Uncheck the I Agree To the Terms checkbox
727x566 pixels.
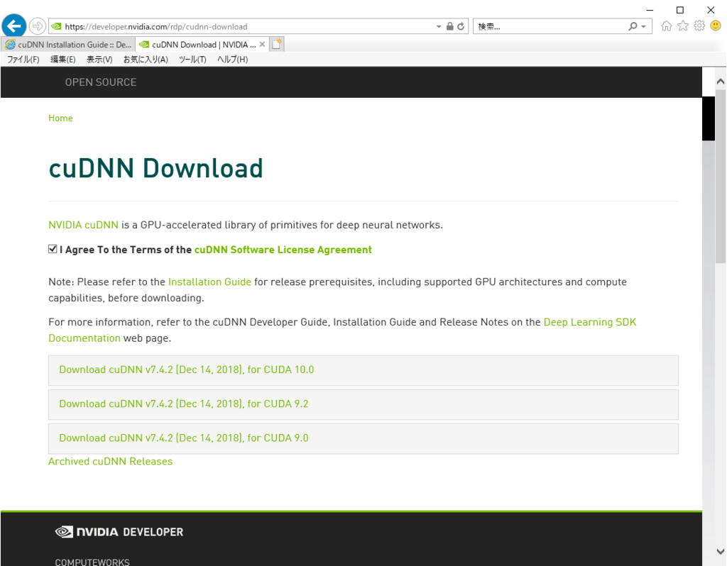tap(53, 249)
